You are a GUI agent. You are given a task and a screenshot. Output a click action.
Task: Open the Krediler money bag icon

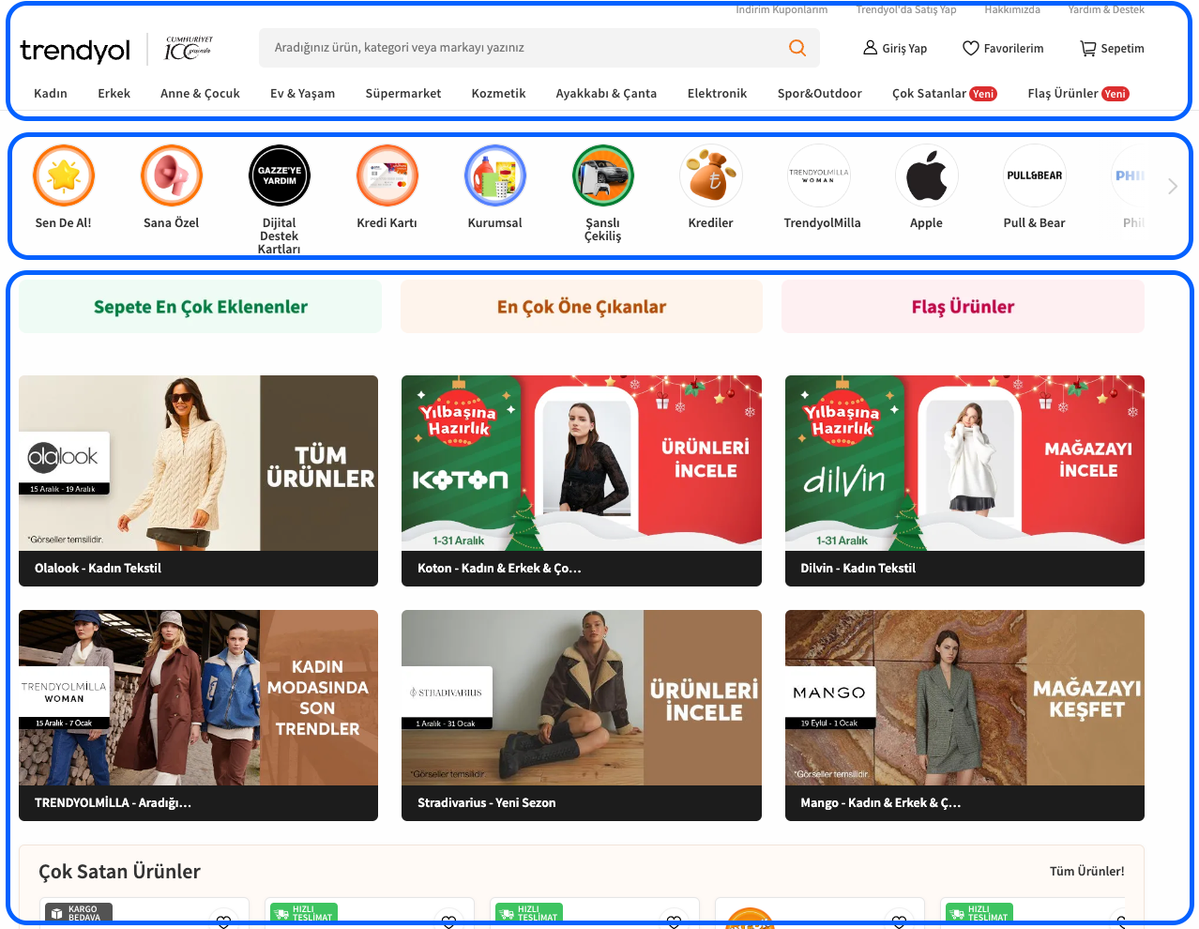coord(711,175)
